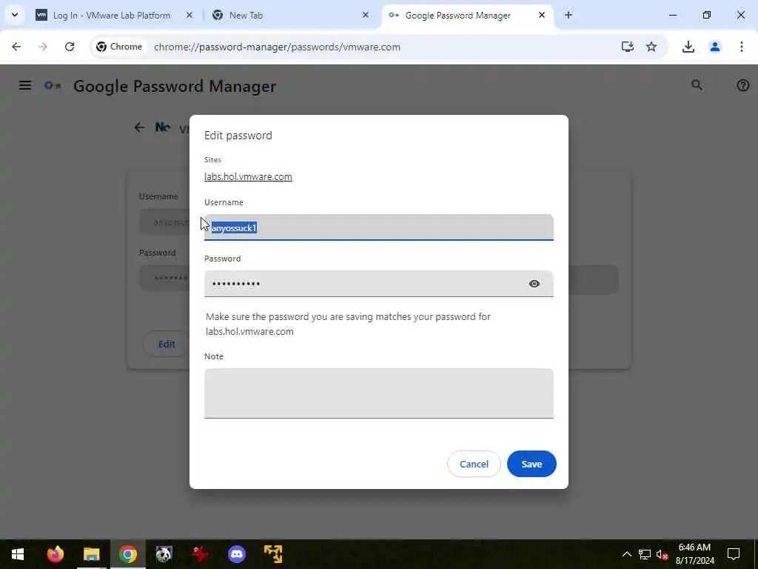This screenshot has height=569, width=758.
Task: Navigate back with the browser back arrow
Action: click(x=16, y=47)
